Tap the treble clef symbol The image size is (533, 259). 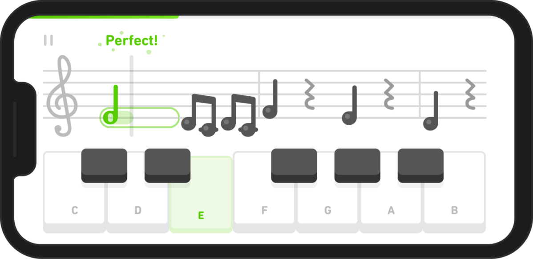[62, 96]
